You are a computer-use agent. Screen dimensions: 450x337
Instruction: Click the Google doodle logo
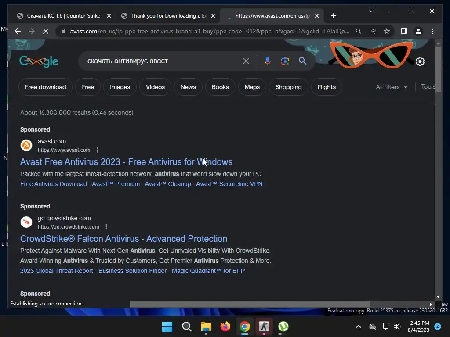[x=39, y=61]
